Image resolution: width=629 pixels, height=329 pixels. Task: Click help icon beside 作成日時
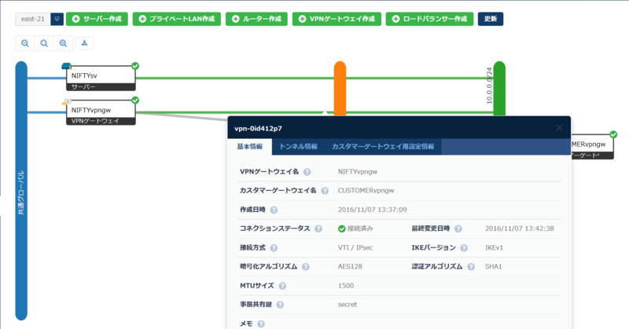point(273,210)
